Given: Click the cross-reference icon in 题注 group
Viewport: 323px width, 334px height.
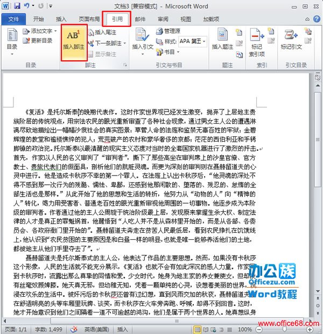Looking at the screenshot, I should (x=239, y=54).
